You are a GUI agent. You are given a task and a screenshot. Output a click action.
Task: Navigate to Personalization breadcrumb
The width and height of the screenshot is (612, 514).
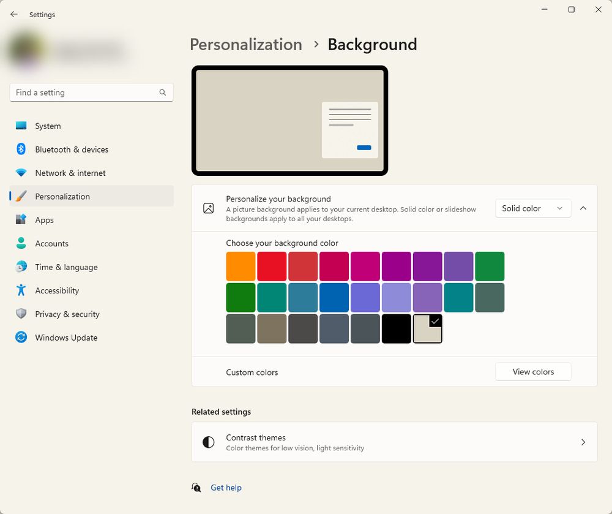click(246, 45)
